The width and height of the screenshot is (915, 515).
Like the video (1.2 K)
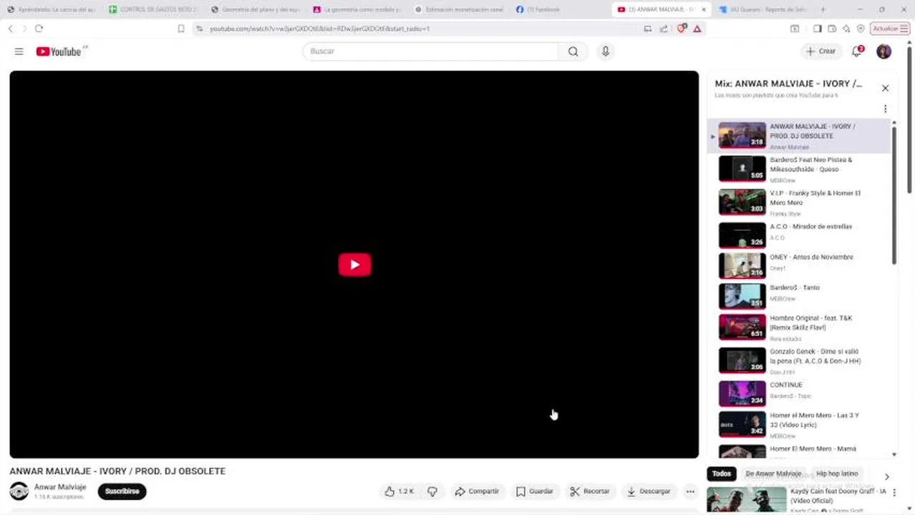399,491
